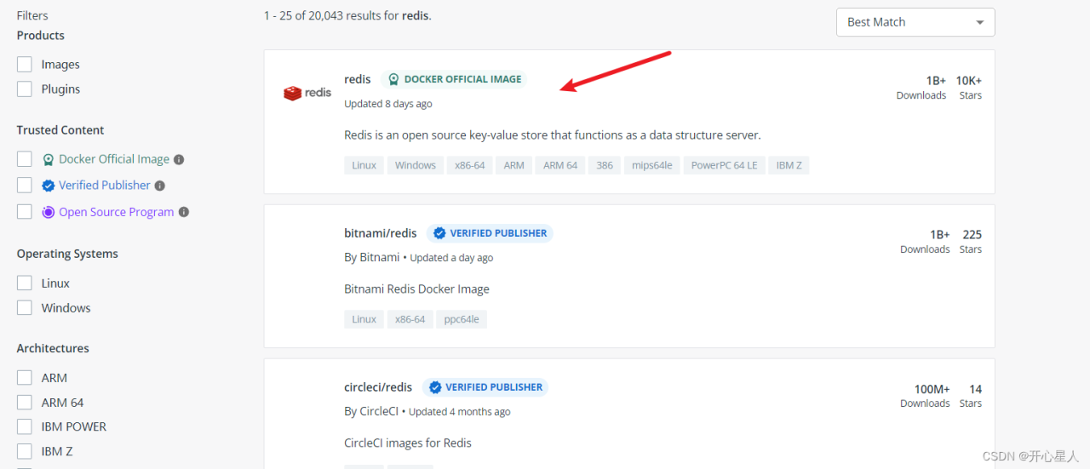
Task: Click 'CircleCI images for Redis' description
Action: pos(408,443)
